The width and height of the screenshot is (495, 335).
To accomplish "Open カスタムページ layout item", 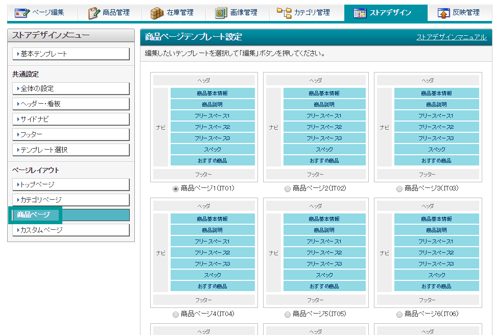I will coord(71,230).
